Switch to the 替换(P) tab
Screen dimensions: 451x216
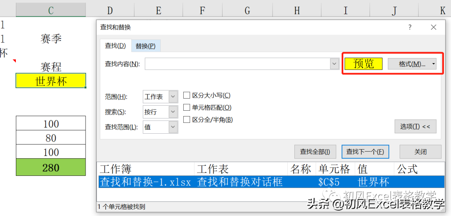pyautogui.click(x=146, y=46)
